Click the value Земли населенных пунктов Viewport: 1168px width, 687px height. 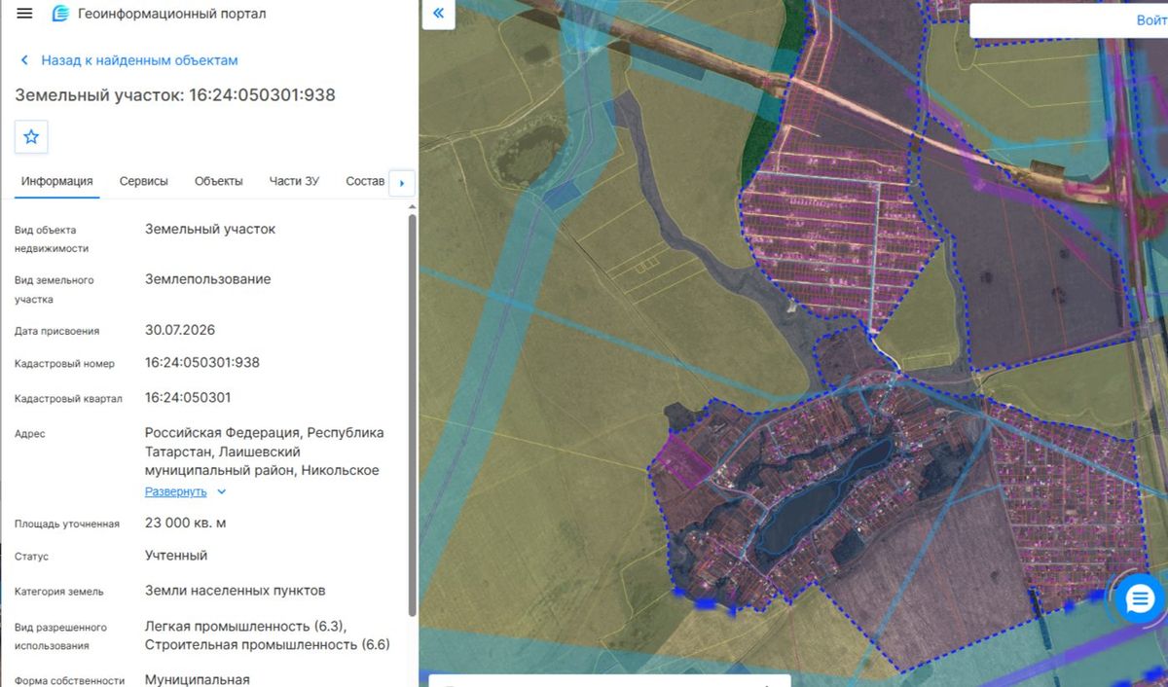tap(236, 590)
